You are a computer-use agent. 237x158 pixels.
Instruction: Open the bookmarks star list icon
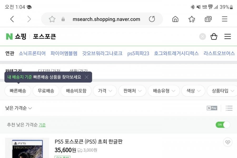[x=192, y=19]
